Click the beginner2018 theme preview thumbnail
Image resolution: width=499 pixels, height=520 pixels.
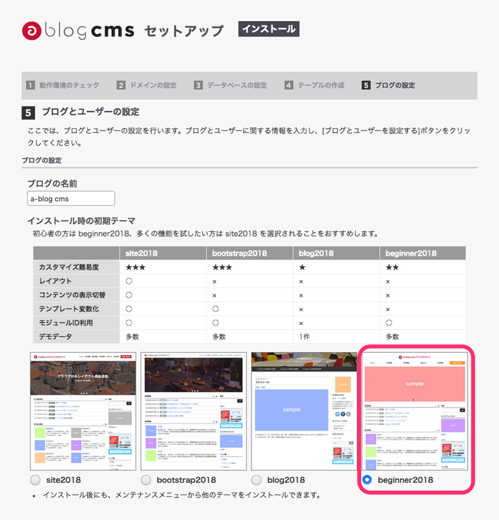(415, 411)
